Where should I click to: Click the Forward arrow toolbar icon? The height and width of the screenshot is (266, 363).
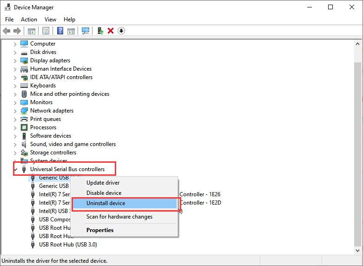click(17, 31)
